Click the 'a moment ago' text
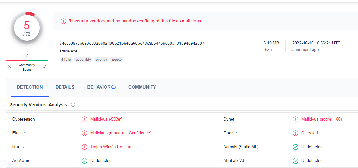358x168 pixels. (305, 50)
